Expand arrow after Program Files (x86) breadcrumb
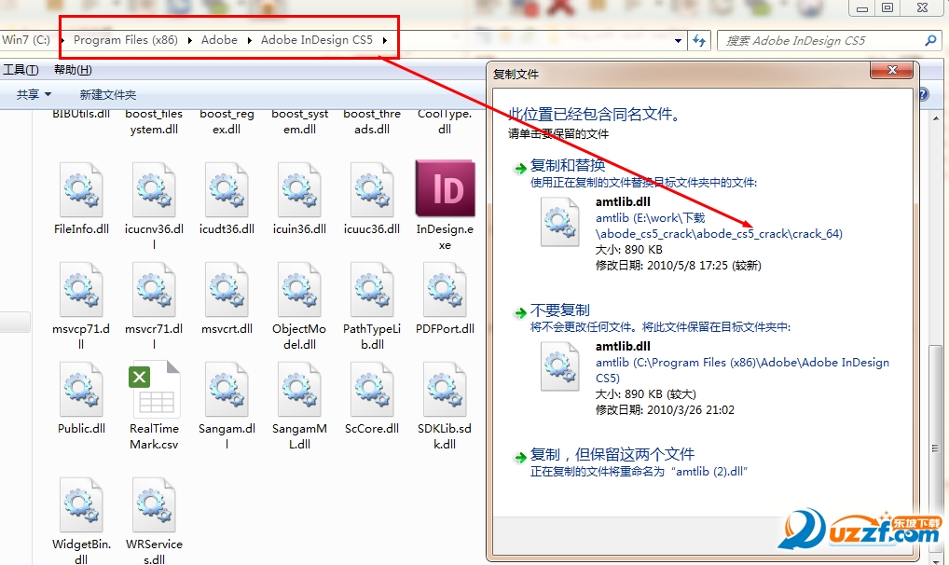The width and height of the screenshot is (949, 565). click(189, 40)
